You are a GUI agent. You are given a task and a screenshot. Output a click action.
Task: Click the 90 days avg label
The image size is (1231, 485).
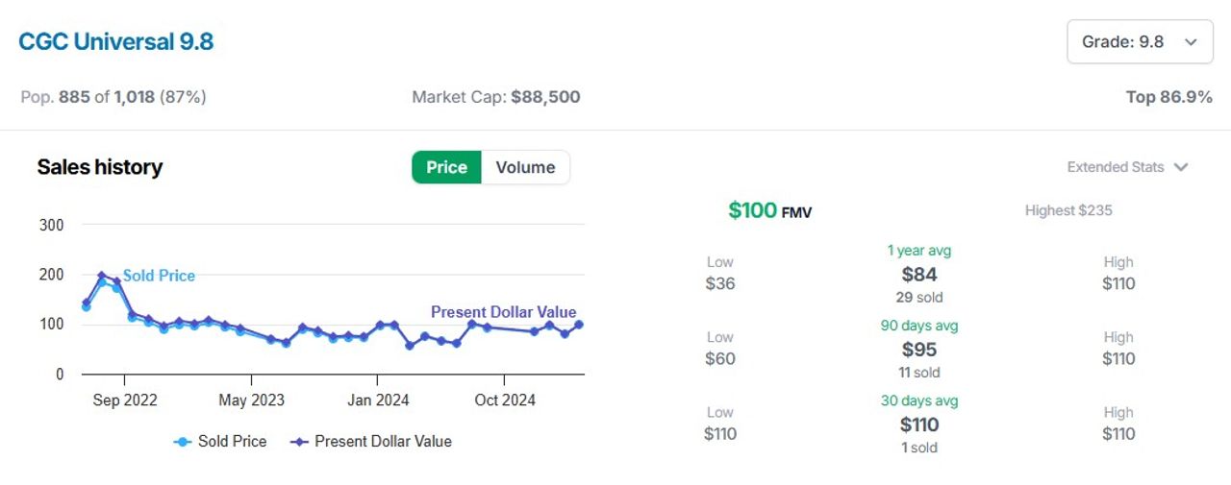tap(919, 326)
